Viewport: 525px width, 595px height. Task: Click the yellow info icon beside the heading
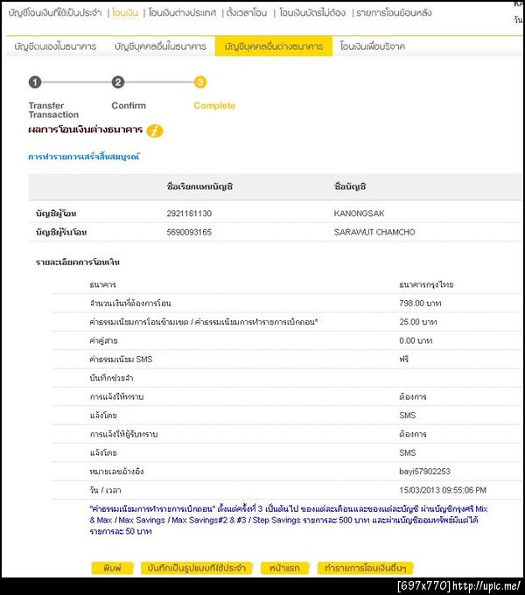(x=154, y=131)
